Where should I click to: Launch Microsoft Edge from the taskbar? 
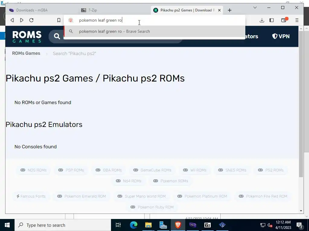(x=133, y=225)
